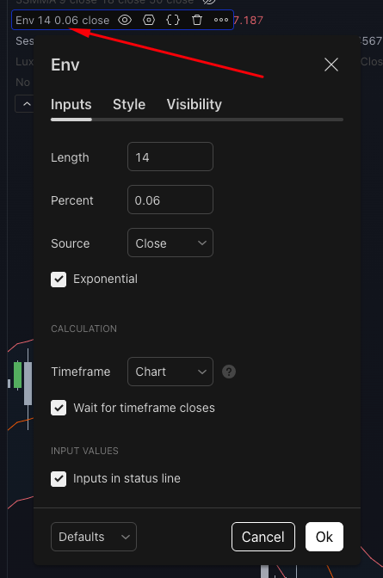Confirm settings with the Ok button

(x=324, y=537)
